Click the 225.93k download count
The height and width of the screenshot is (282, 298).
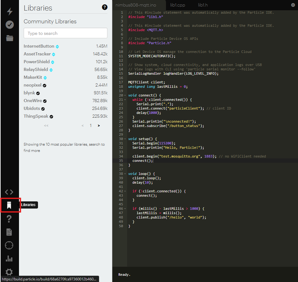(100, 116)
